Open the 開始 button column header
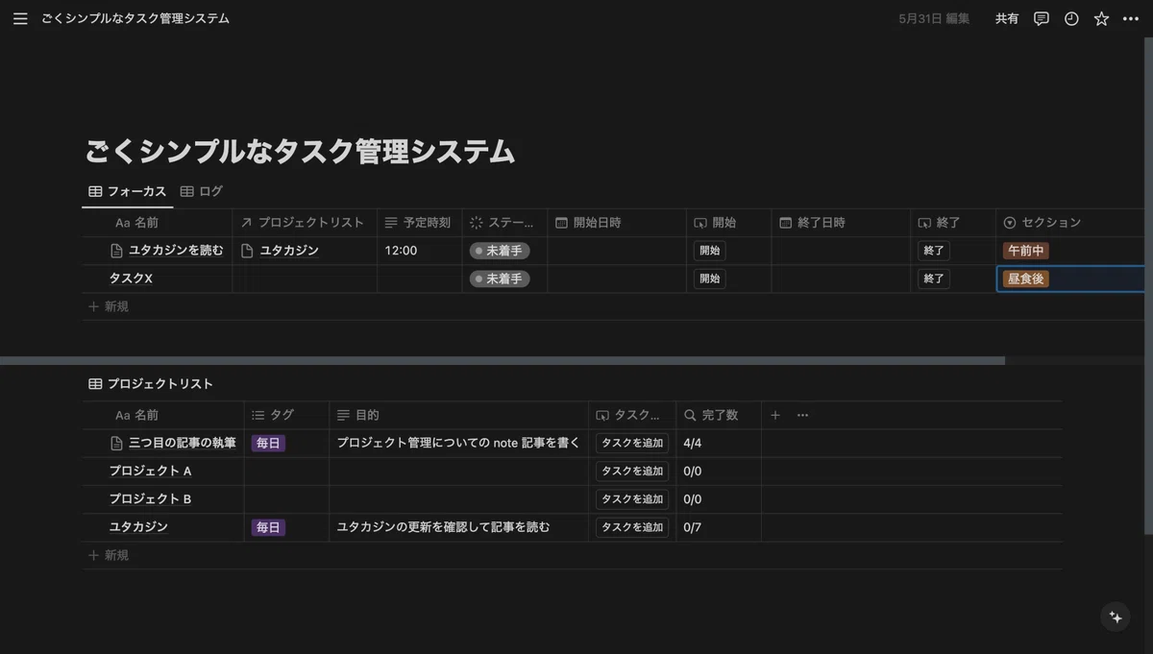Viewport: 1153px width, 654px height. (x=728, y=222)
